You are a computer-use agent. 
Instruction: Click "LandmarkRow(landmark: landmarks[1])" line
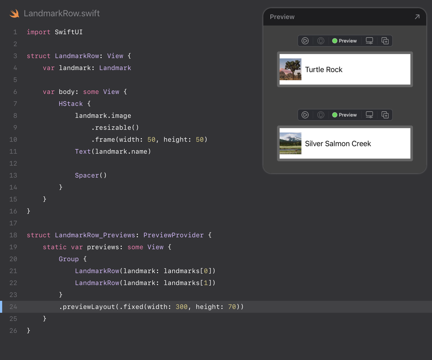coord(145,283)
